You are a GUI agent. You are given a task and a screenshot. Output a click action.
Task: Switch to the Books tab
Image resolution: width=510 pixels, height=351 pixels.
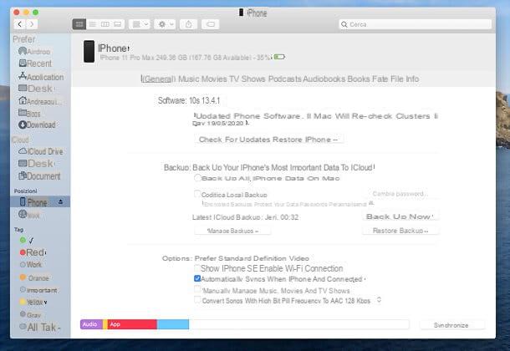(359, 79)
